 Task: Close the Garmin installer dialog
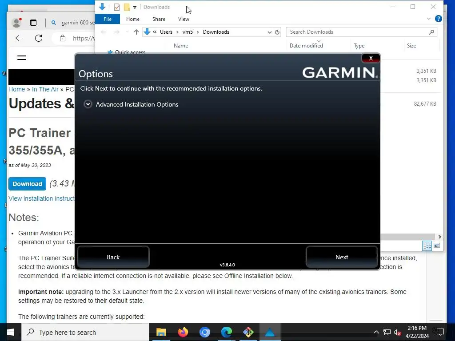(x=371, y=58)
